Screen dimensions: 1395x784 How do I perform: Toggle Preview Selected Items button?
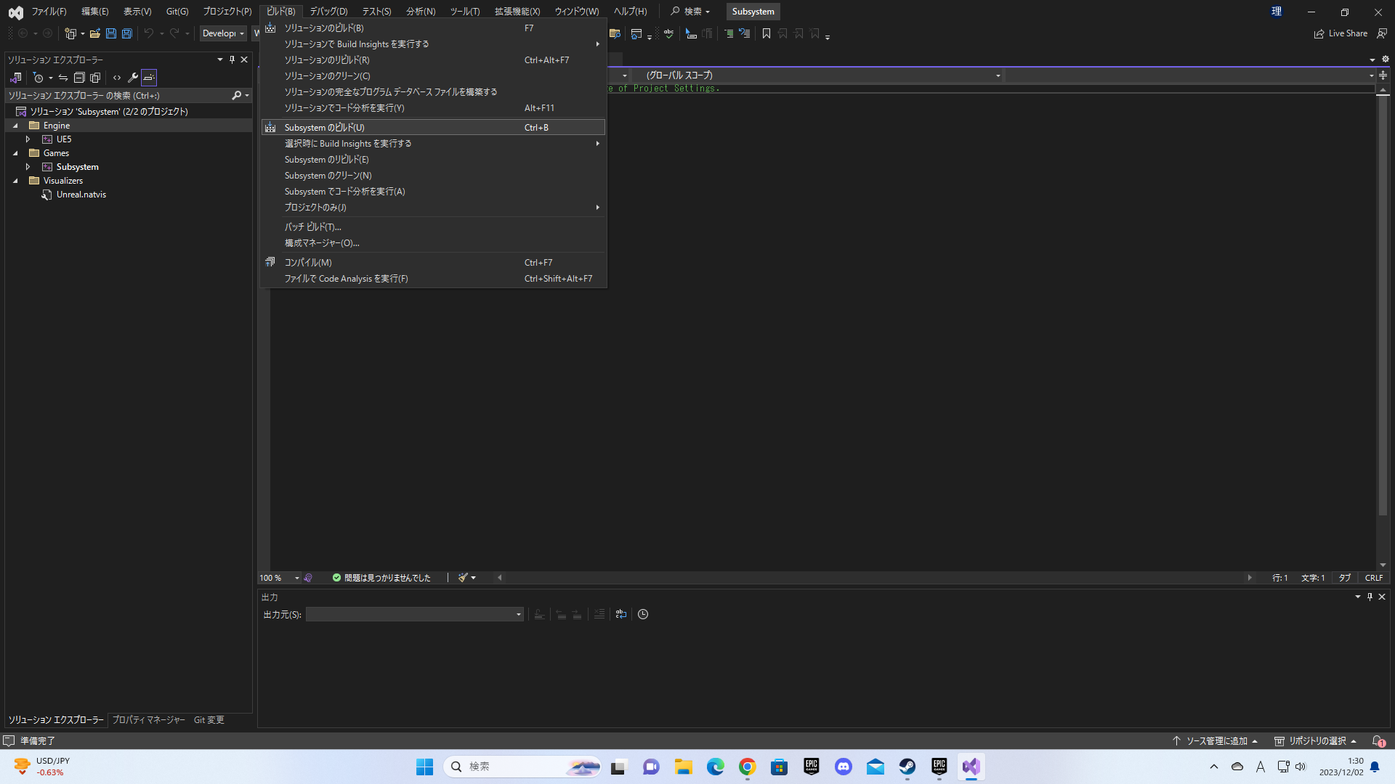click(x=149, y=78)
